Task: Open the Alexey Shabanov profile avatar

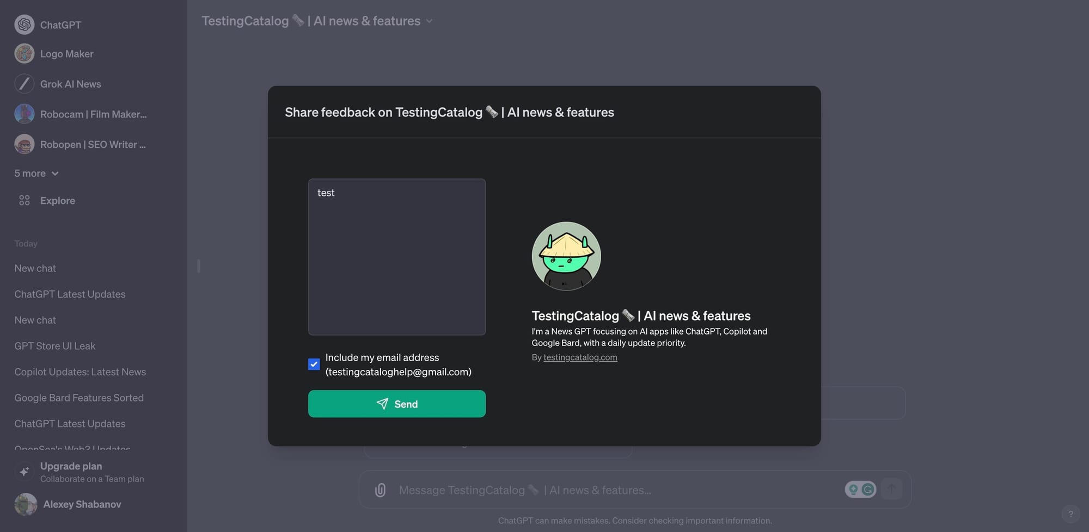Action: point(26,504)
